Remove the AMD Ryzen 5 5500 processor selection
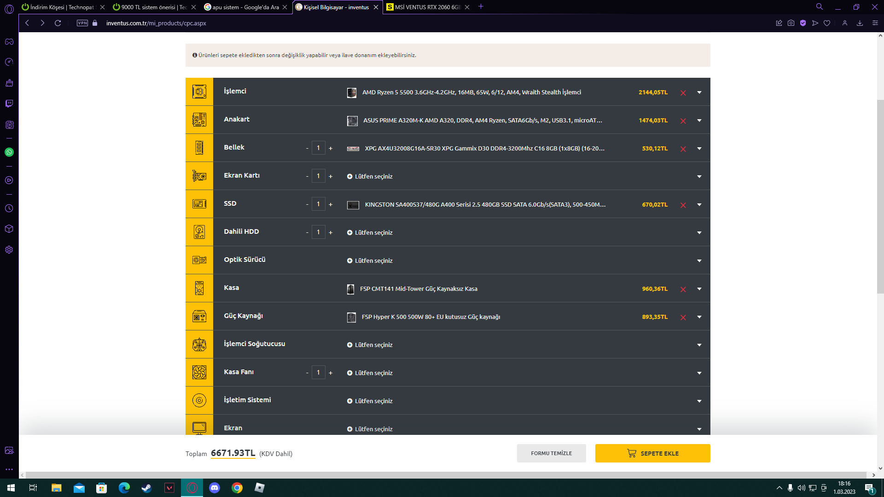Screen dimensions: 884x497 pyautogui.click(x=683, y=93)
